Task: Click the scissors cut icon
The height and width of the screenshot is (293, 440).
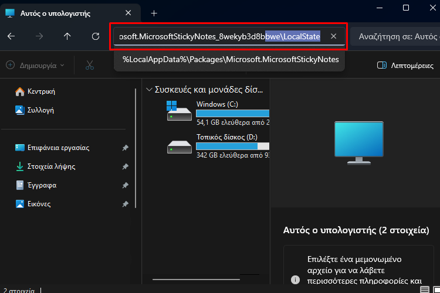Action: [x=90, y=65]
